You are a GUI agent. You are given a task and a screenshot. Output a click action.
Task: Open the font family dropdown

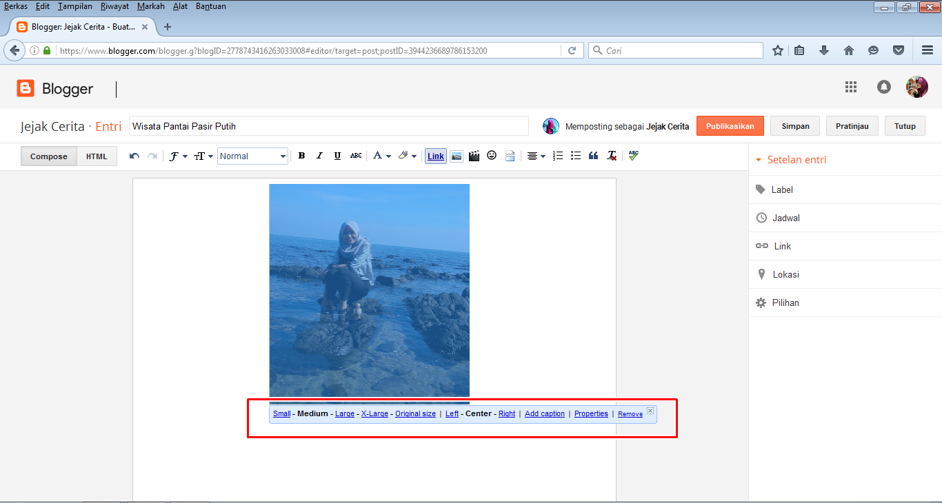coord(179,156)
